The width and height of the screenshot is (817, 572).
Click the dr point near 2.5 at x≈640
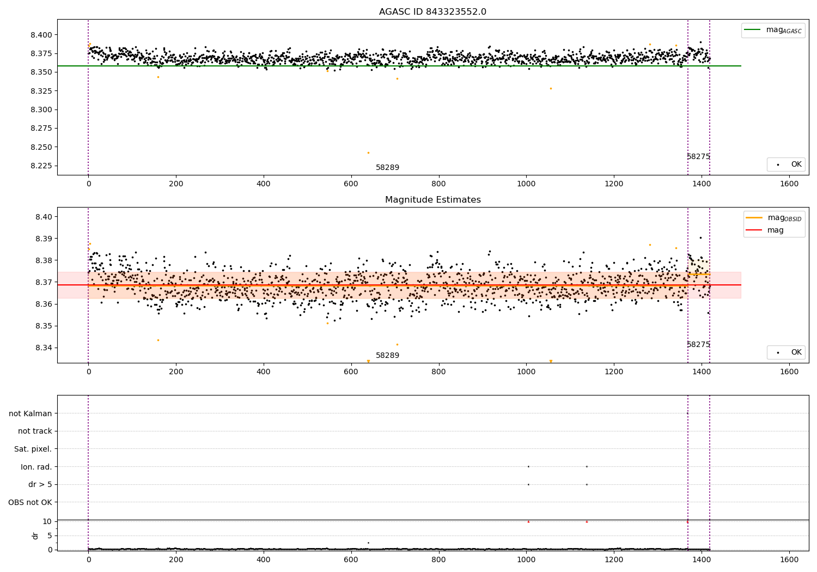[x=368, y=543]
